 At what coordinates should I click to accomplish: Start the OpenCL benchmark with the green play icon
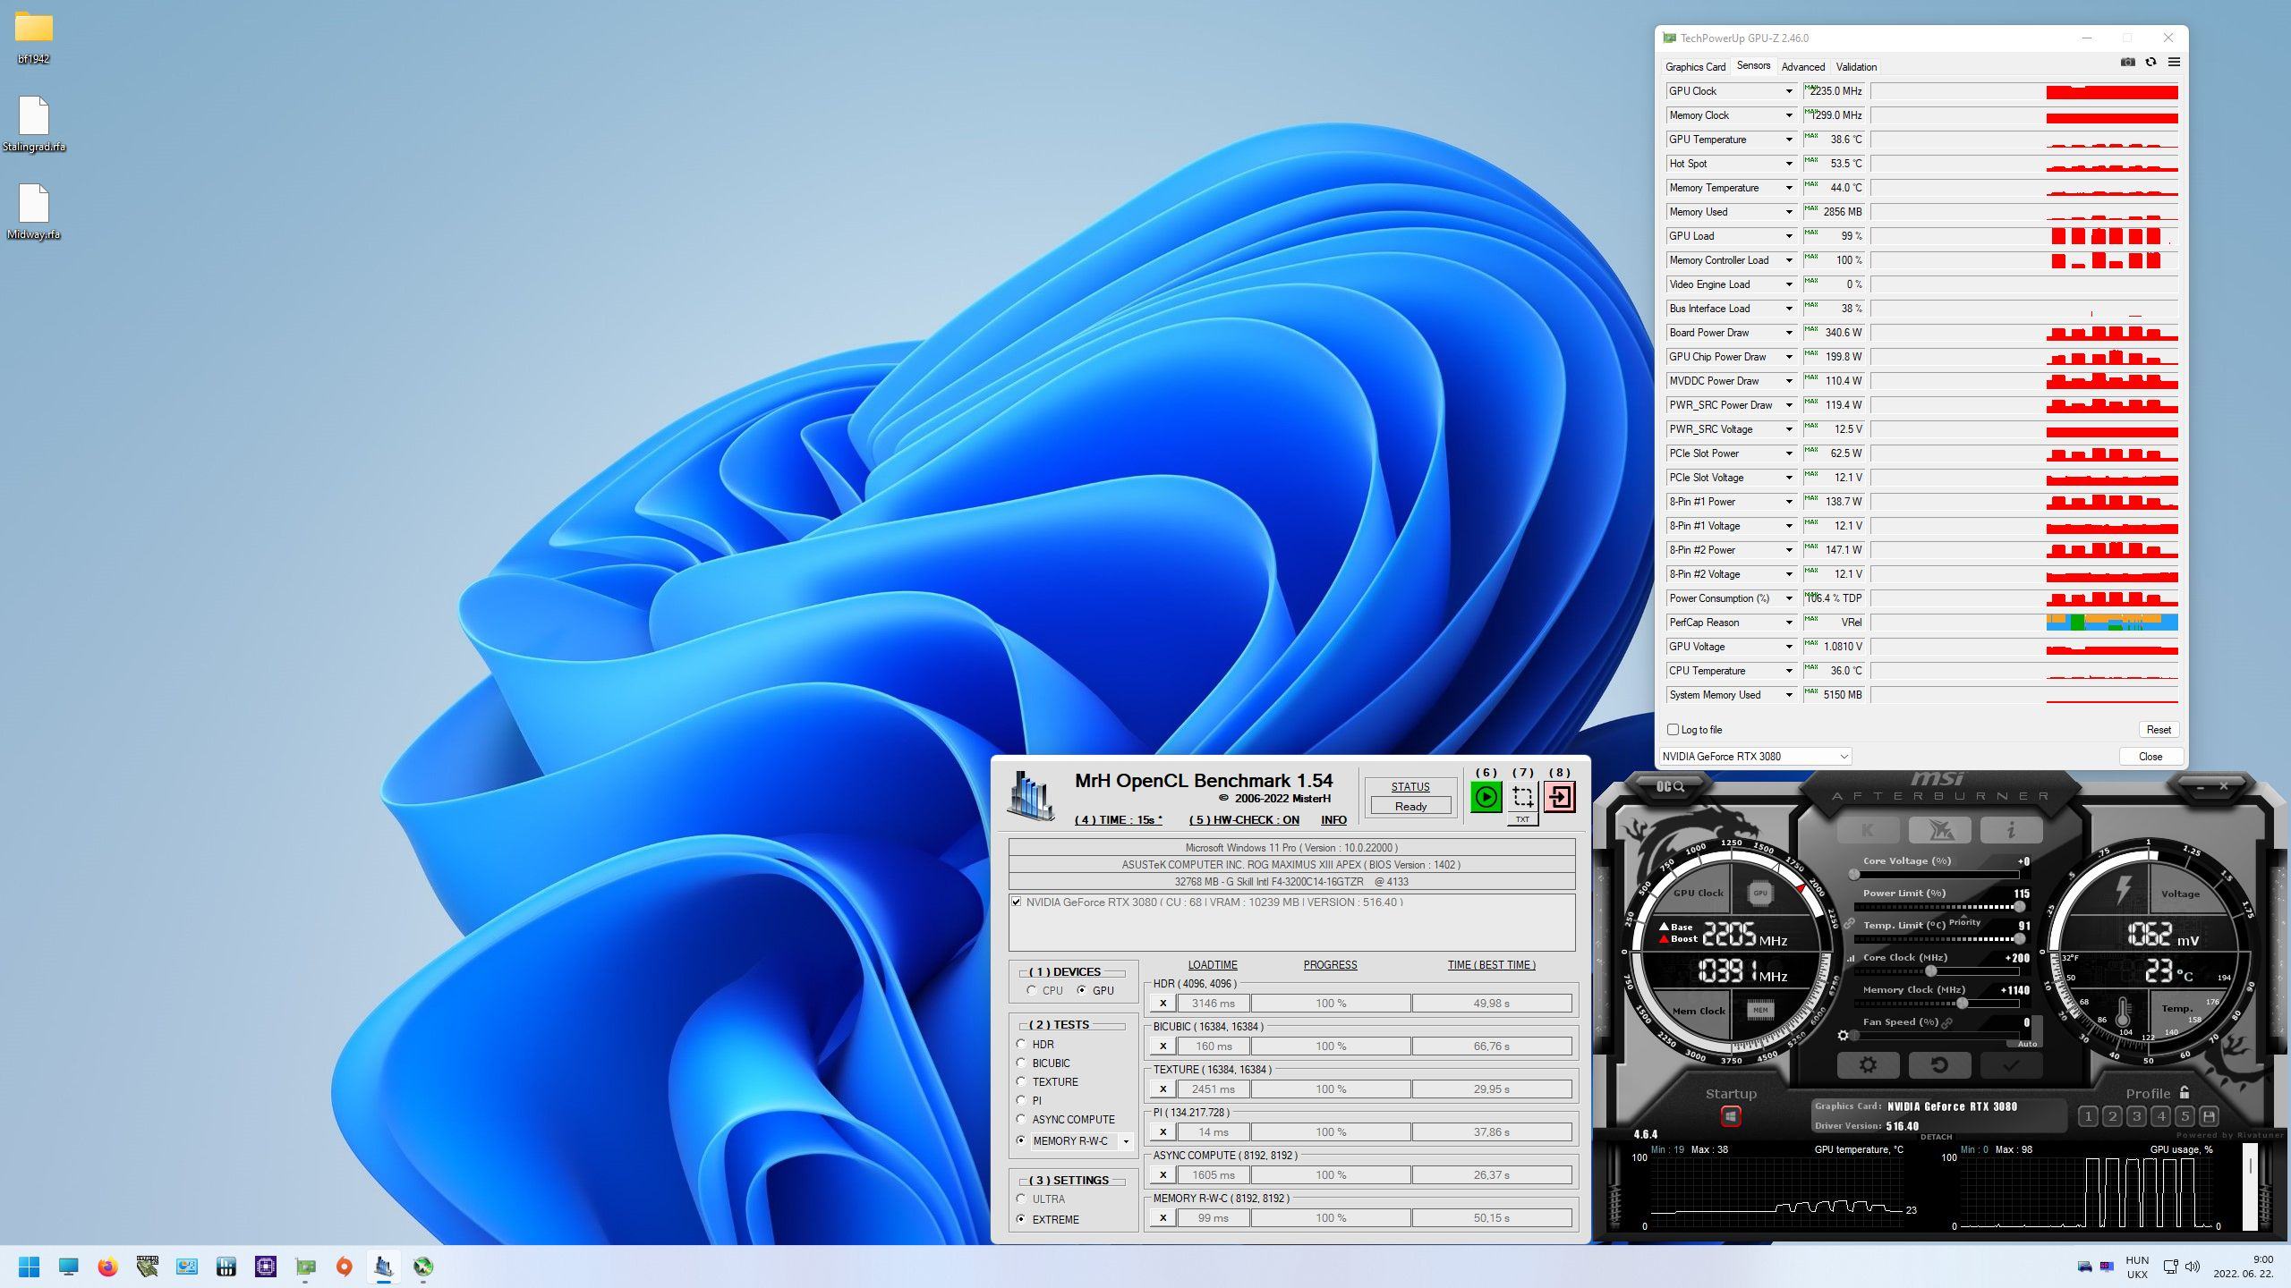pyautogui.click(x=1486, y=796)
